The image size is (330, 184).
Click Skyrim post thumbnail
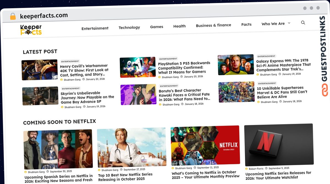(40, 96)
